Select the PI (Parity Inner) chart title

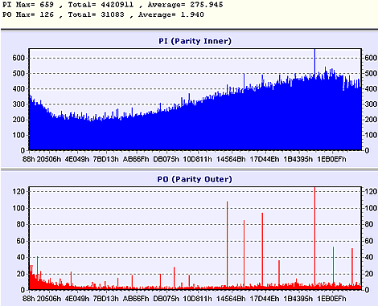pyautogui.click(x=195, y=41)
